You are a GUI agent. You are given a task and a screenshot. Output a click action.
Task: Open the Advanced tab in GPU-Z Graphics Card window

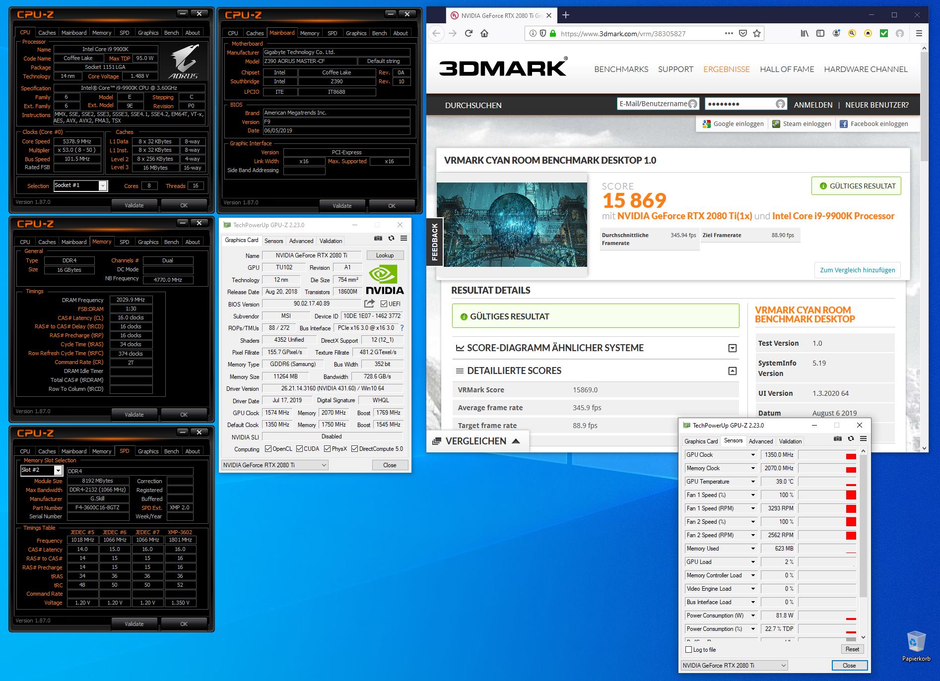301,241
